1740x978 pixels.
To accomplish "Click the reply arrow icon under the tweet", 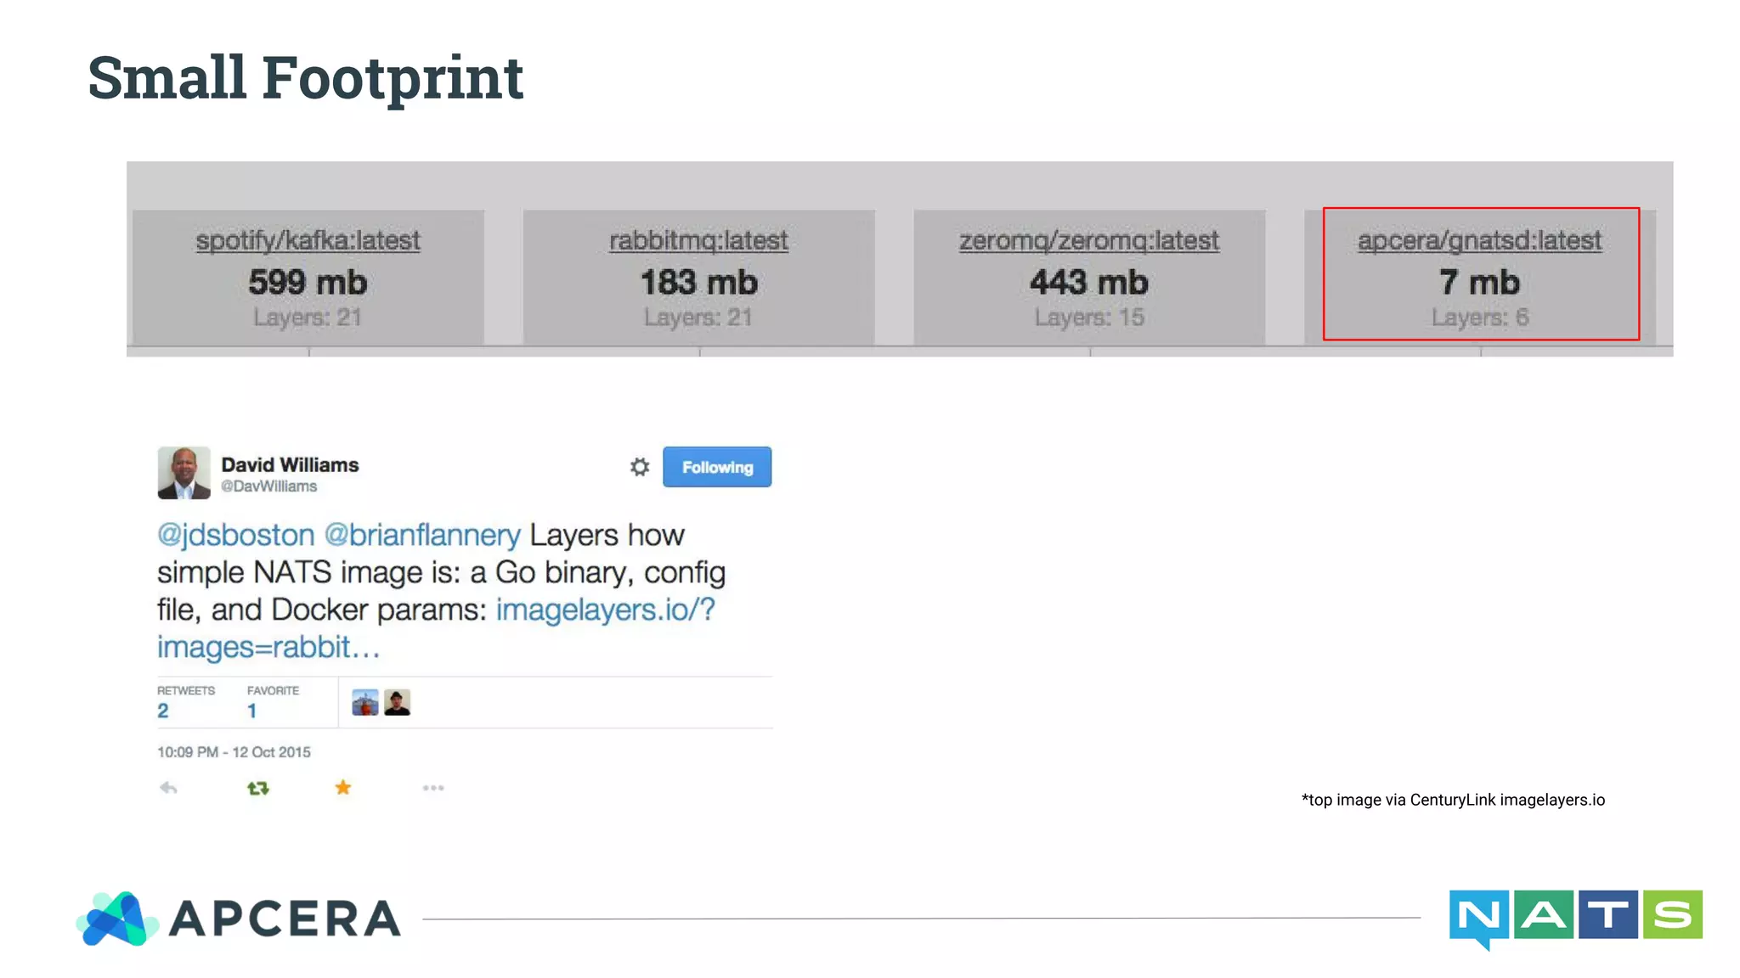I will [x=168, y=788].
